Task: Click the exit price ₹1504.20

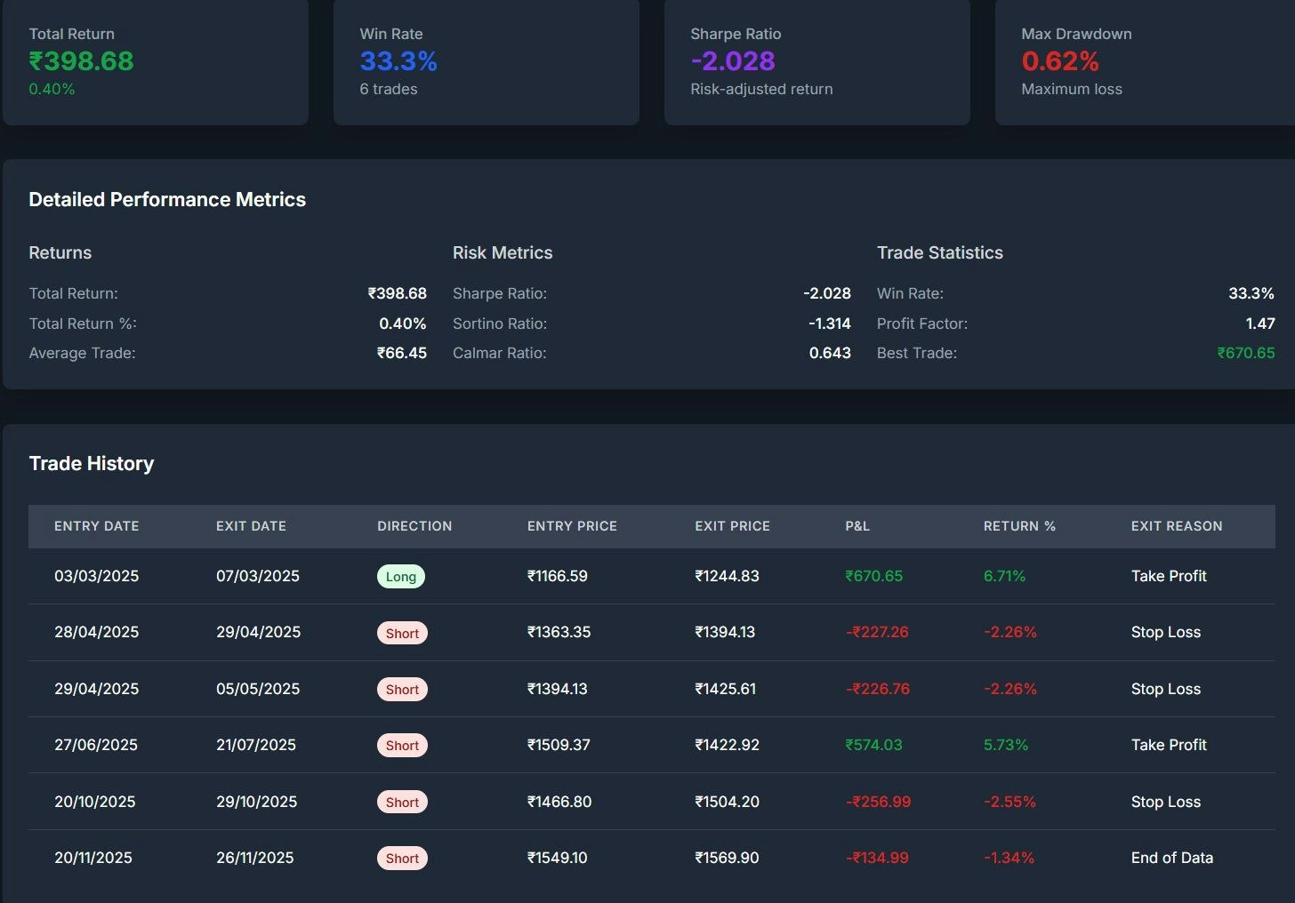Action: click(728, 802)
